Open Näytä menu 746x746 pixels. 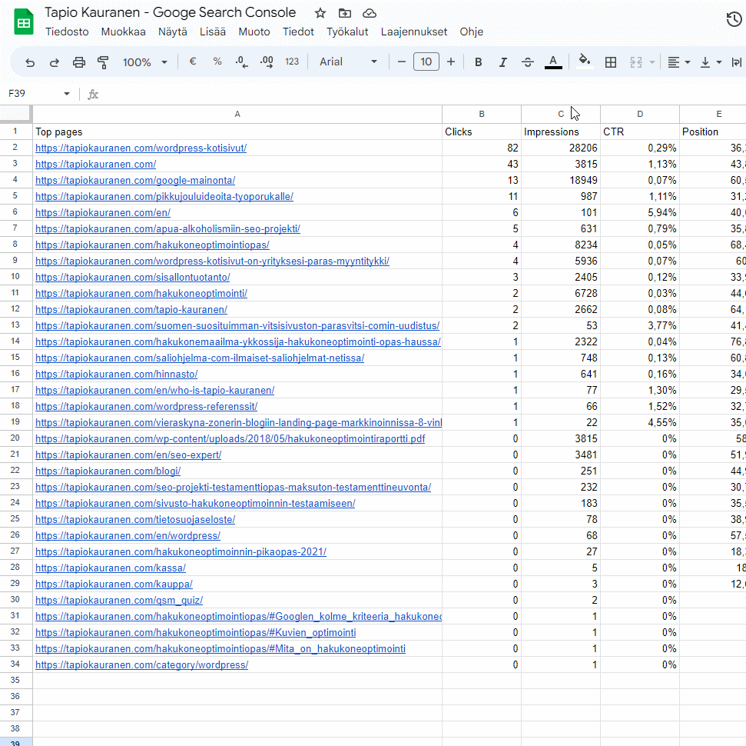tap(173, 32)
